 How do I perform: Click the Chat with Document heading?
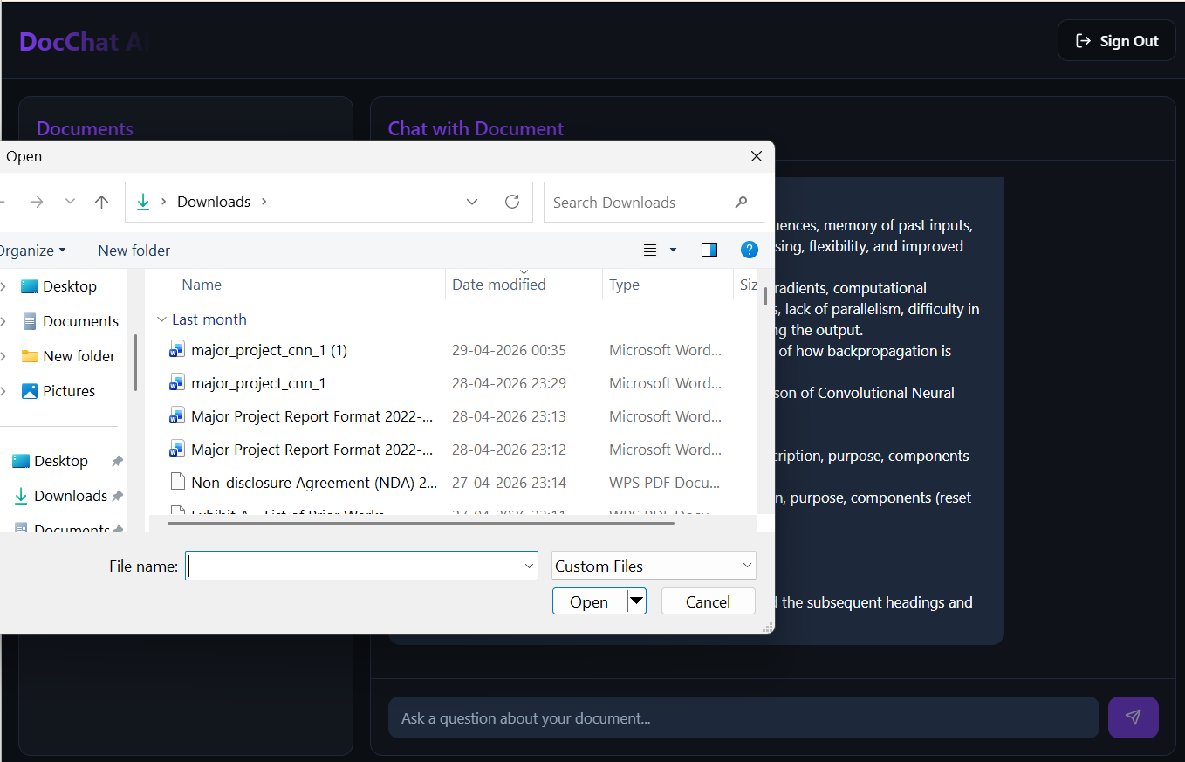[x=476, y=128]
